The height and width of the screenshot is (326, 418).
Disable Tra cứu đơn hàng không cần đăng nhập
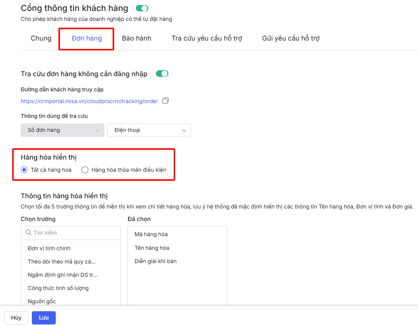162,74
